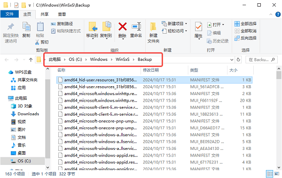Click Paste shortcut (粘贴快捷方式)

point(66,31)
